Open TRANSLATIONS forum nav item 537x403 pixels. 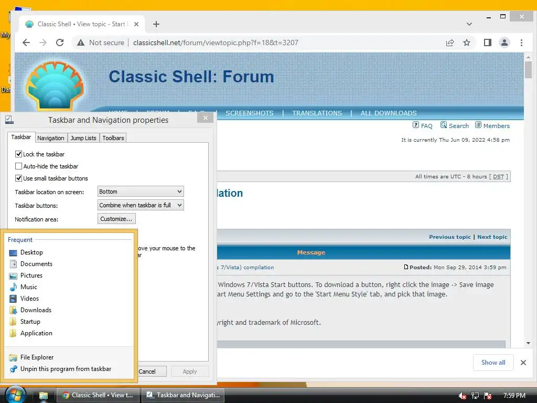tap(317, 113)
